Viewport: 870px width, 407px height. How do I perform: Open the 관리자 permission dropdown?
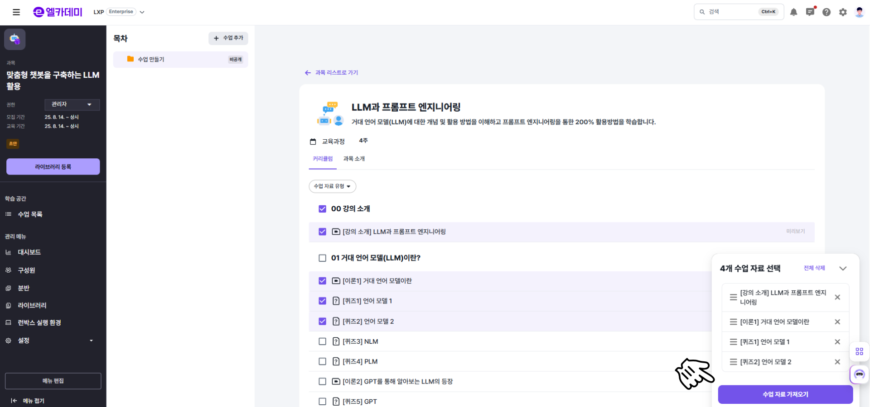(72, 104)
